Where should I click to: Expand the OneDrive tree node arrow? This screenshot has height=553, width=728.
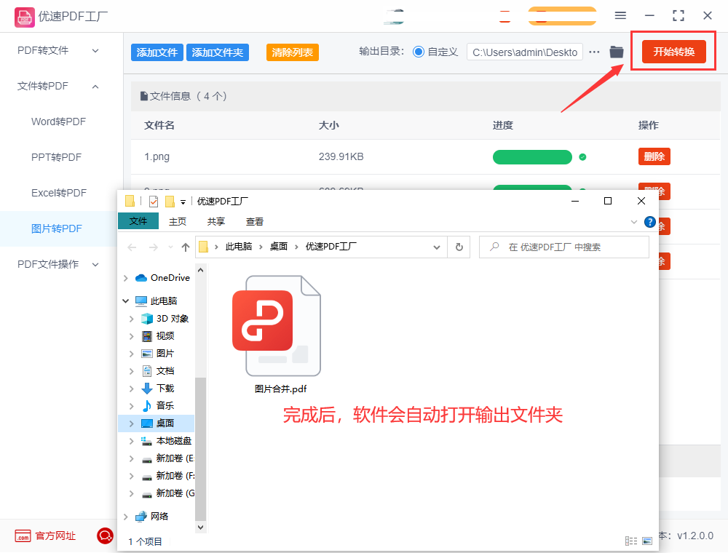point(126,278)
